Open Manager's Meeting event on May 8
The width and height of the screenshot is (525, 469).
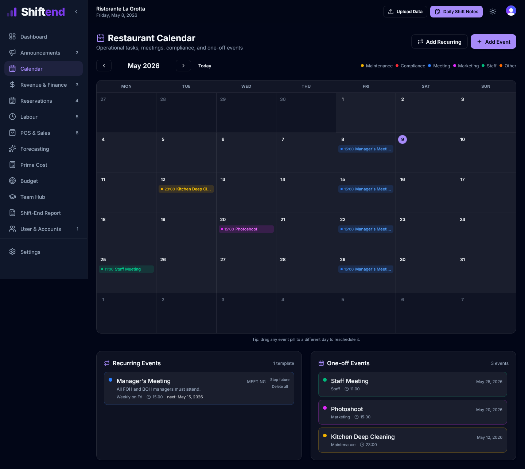pos(366,149)
